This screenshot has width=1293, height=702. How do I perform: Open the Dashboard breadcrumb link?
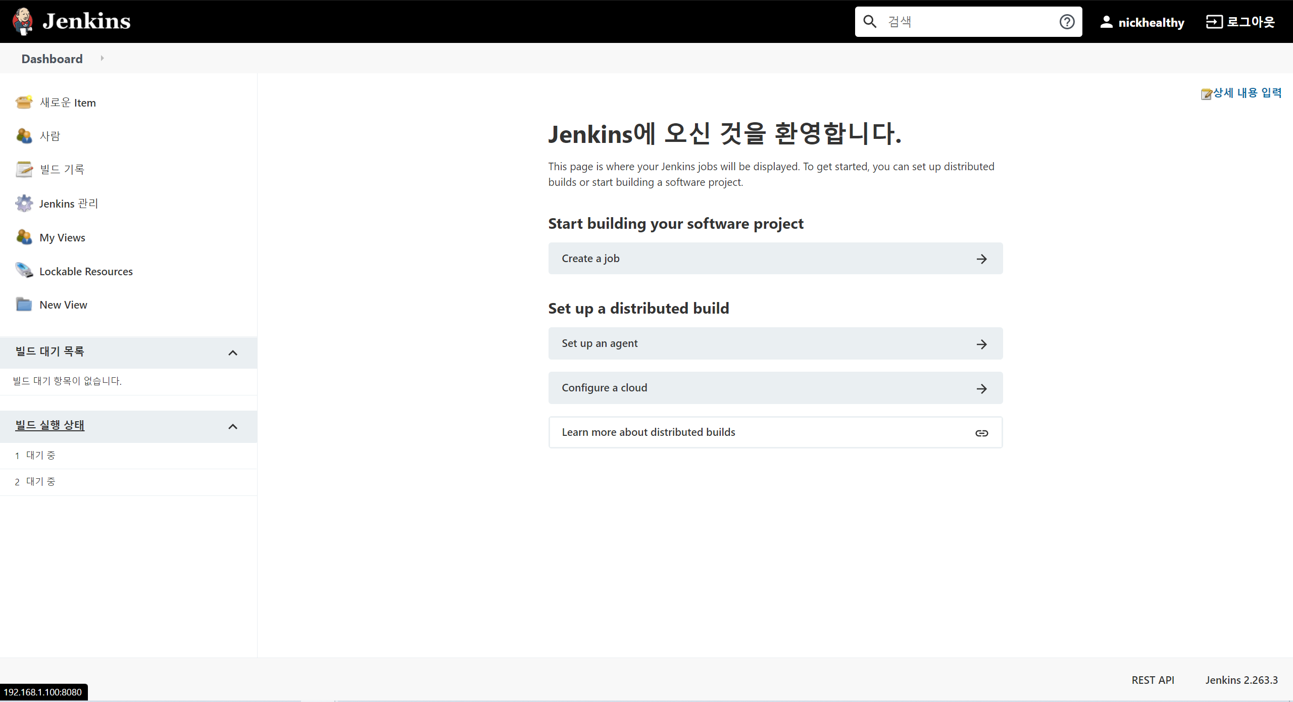[52, 59]
